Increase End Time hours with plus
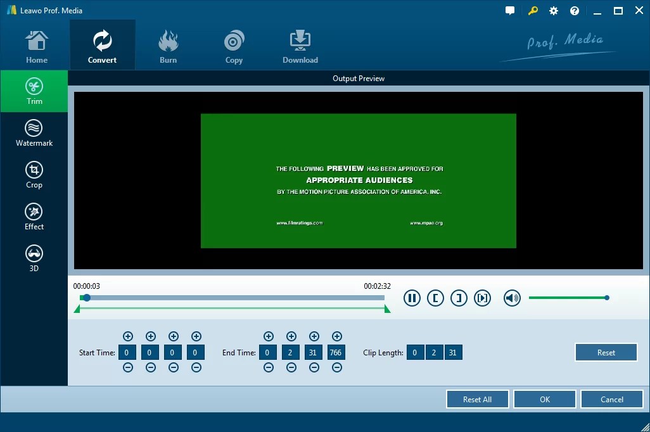 point(268,336)
